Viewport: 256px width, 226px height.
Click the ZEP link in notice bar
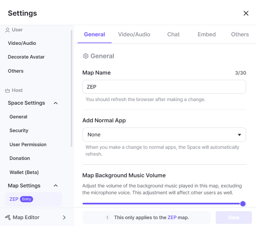[x=172, y=217]
